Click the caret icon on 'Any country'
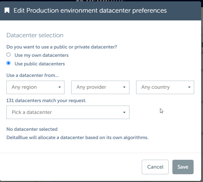Image resolution: width=203 pixels, height=182 pixels. click(x=189, y=87)
